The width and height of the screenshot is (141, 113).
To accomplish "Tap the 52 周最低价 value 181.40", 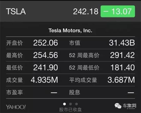I will click(123, 67).
